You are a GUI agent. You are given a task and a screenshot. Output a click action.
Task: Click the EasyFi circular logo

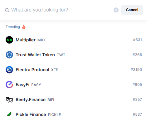click(9, 85)
